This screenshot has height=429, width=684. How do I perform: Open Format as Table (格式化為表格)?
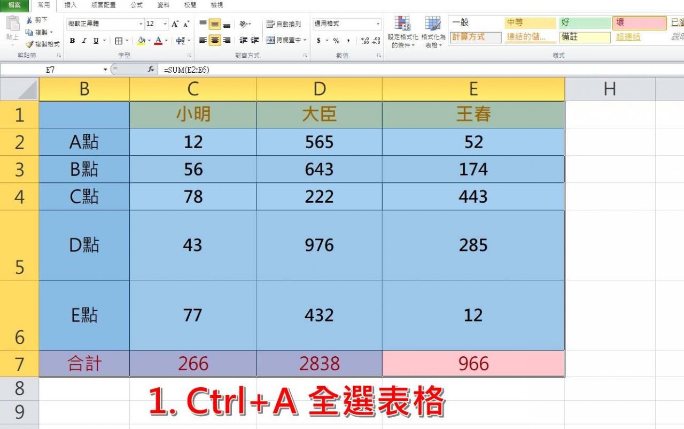433,32
